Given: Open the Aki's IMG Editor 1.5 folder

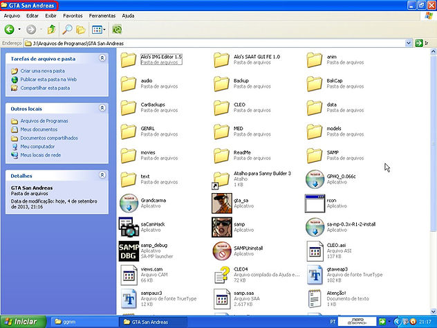Looking at the screenshot, I should [x=128, y=60].
